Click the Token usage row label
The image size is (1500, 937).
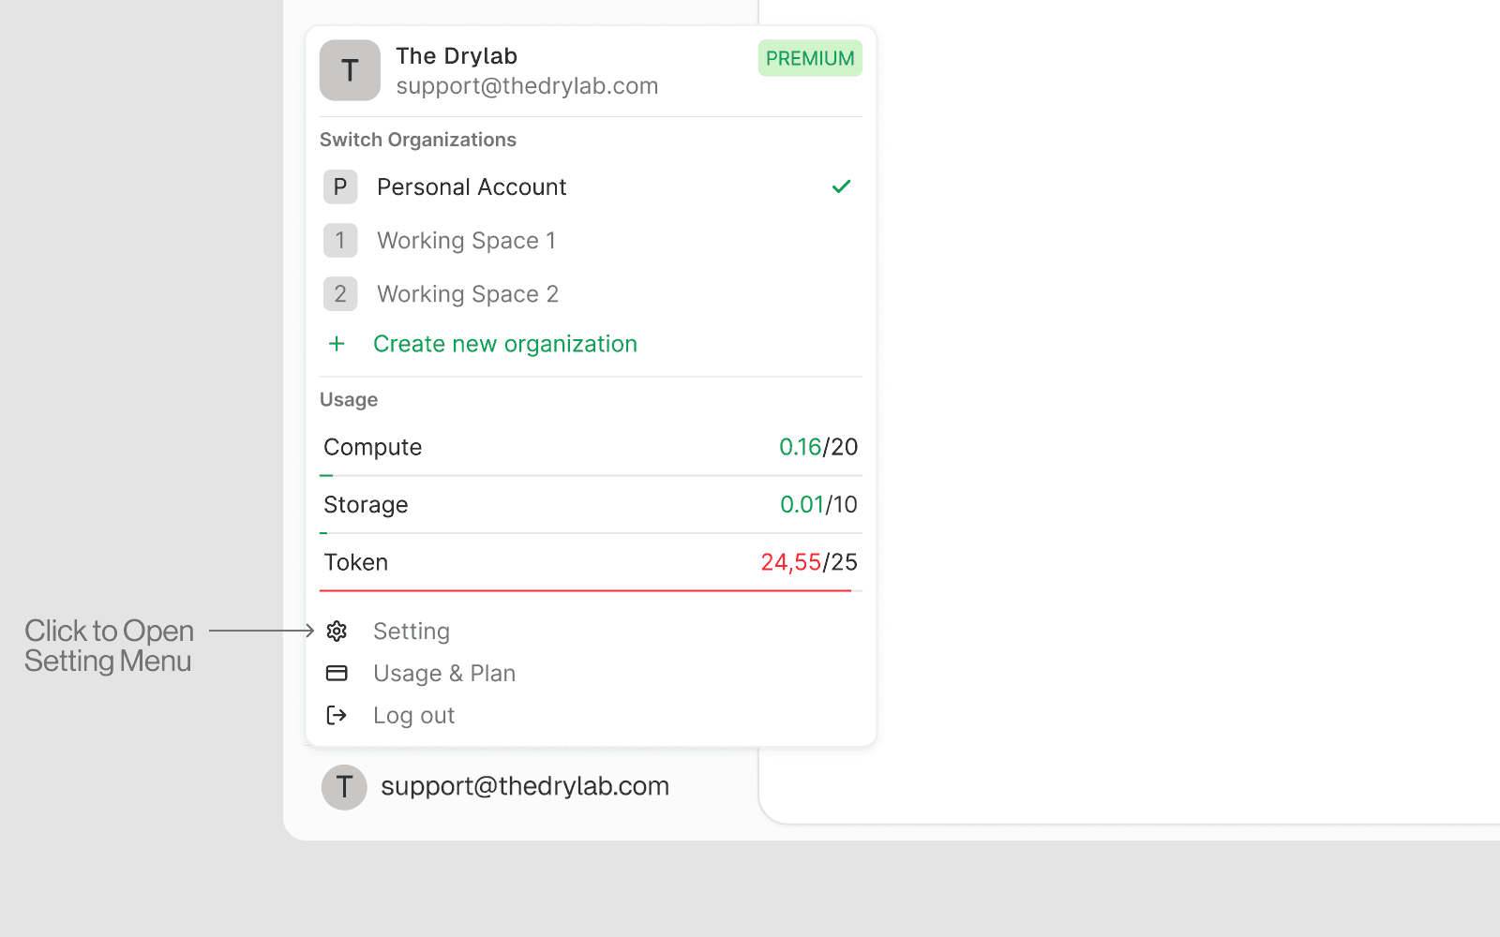(356, 562)
